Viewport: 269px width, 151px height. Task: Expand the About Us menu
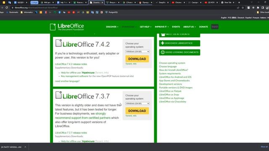(x=190, y=27)
